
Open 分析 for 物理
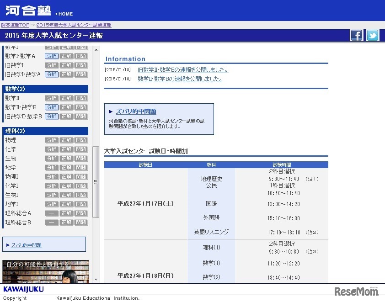(x=51, y=140)
